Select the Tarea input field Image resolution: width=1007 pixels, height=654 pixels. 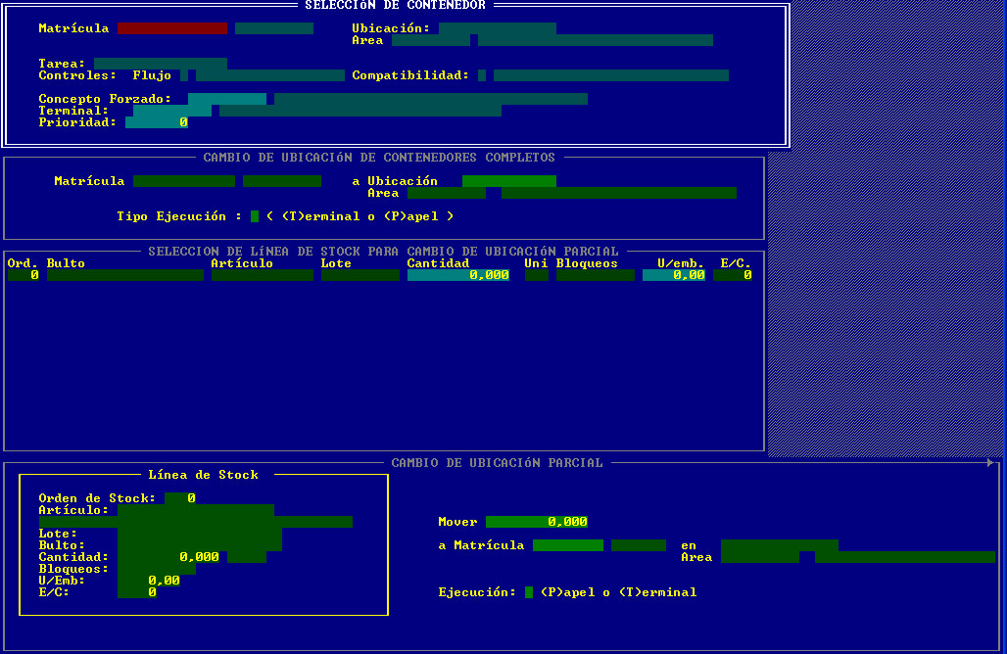point(160,64)
